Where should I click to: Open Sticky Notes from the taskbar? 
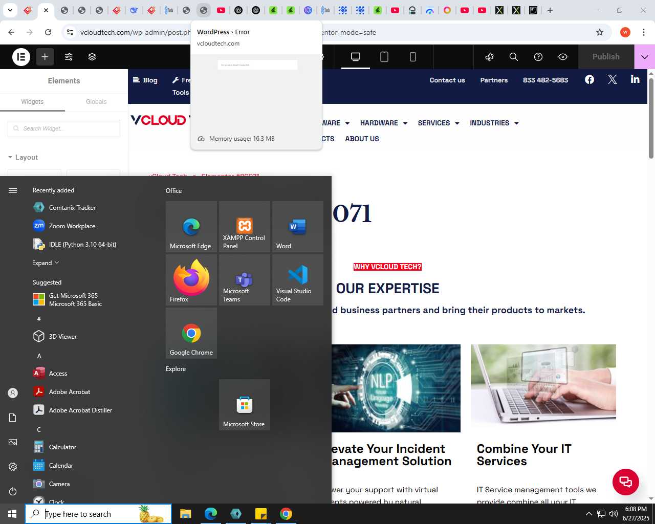(261, 514)
